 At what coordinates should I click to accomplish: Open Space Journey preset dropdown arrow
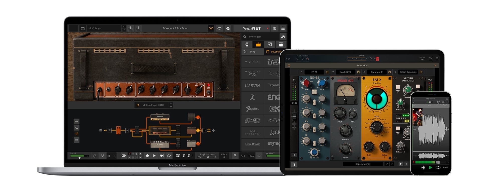click(387, 164)
